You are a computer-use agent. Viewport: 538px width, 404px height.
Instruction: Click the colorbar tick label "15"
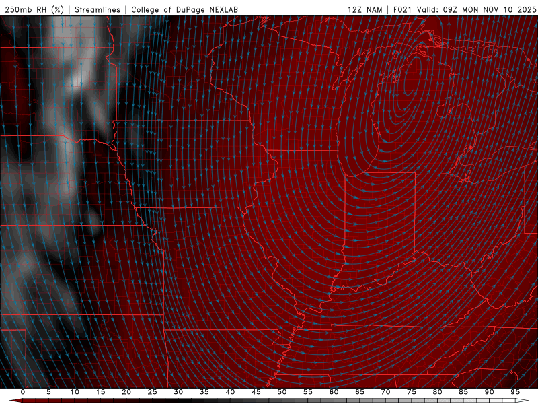point(100,392)
